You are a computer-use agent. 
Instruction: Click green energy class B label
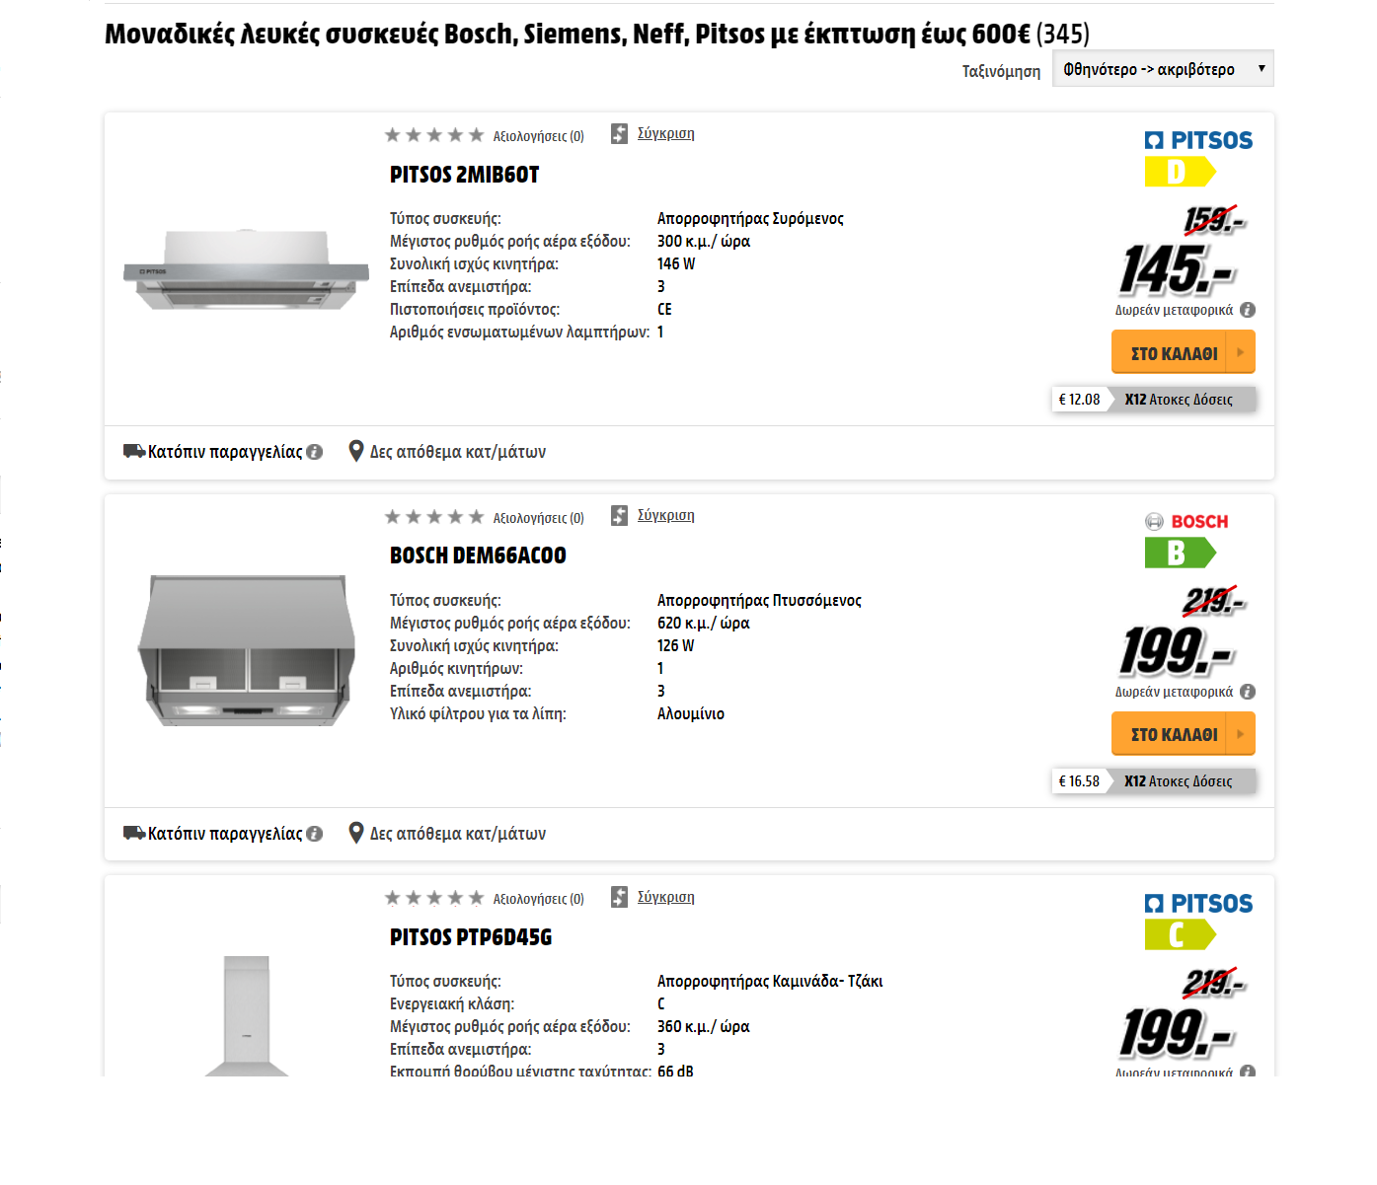point(1179,554)
